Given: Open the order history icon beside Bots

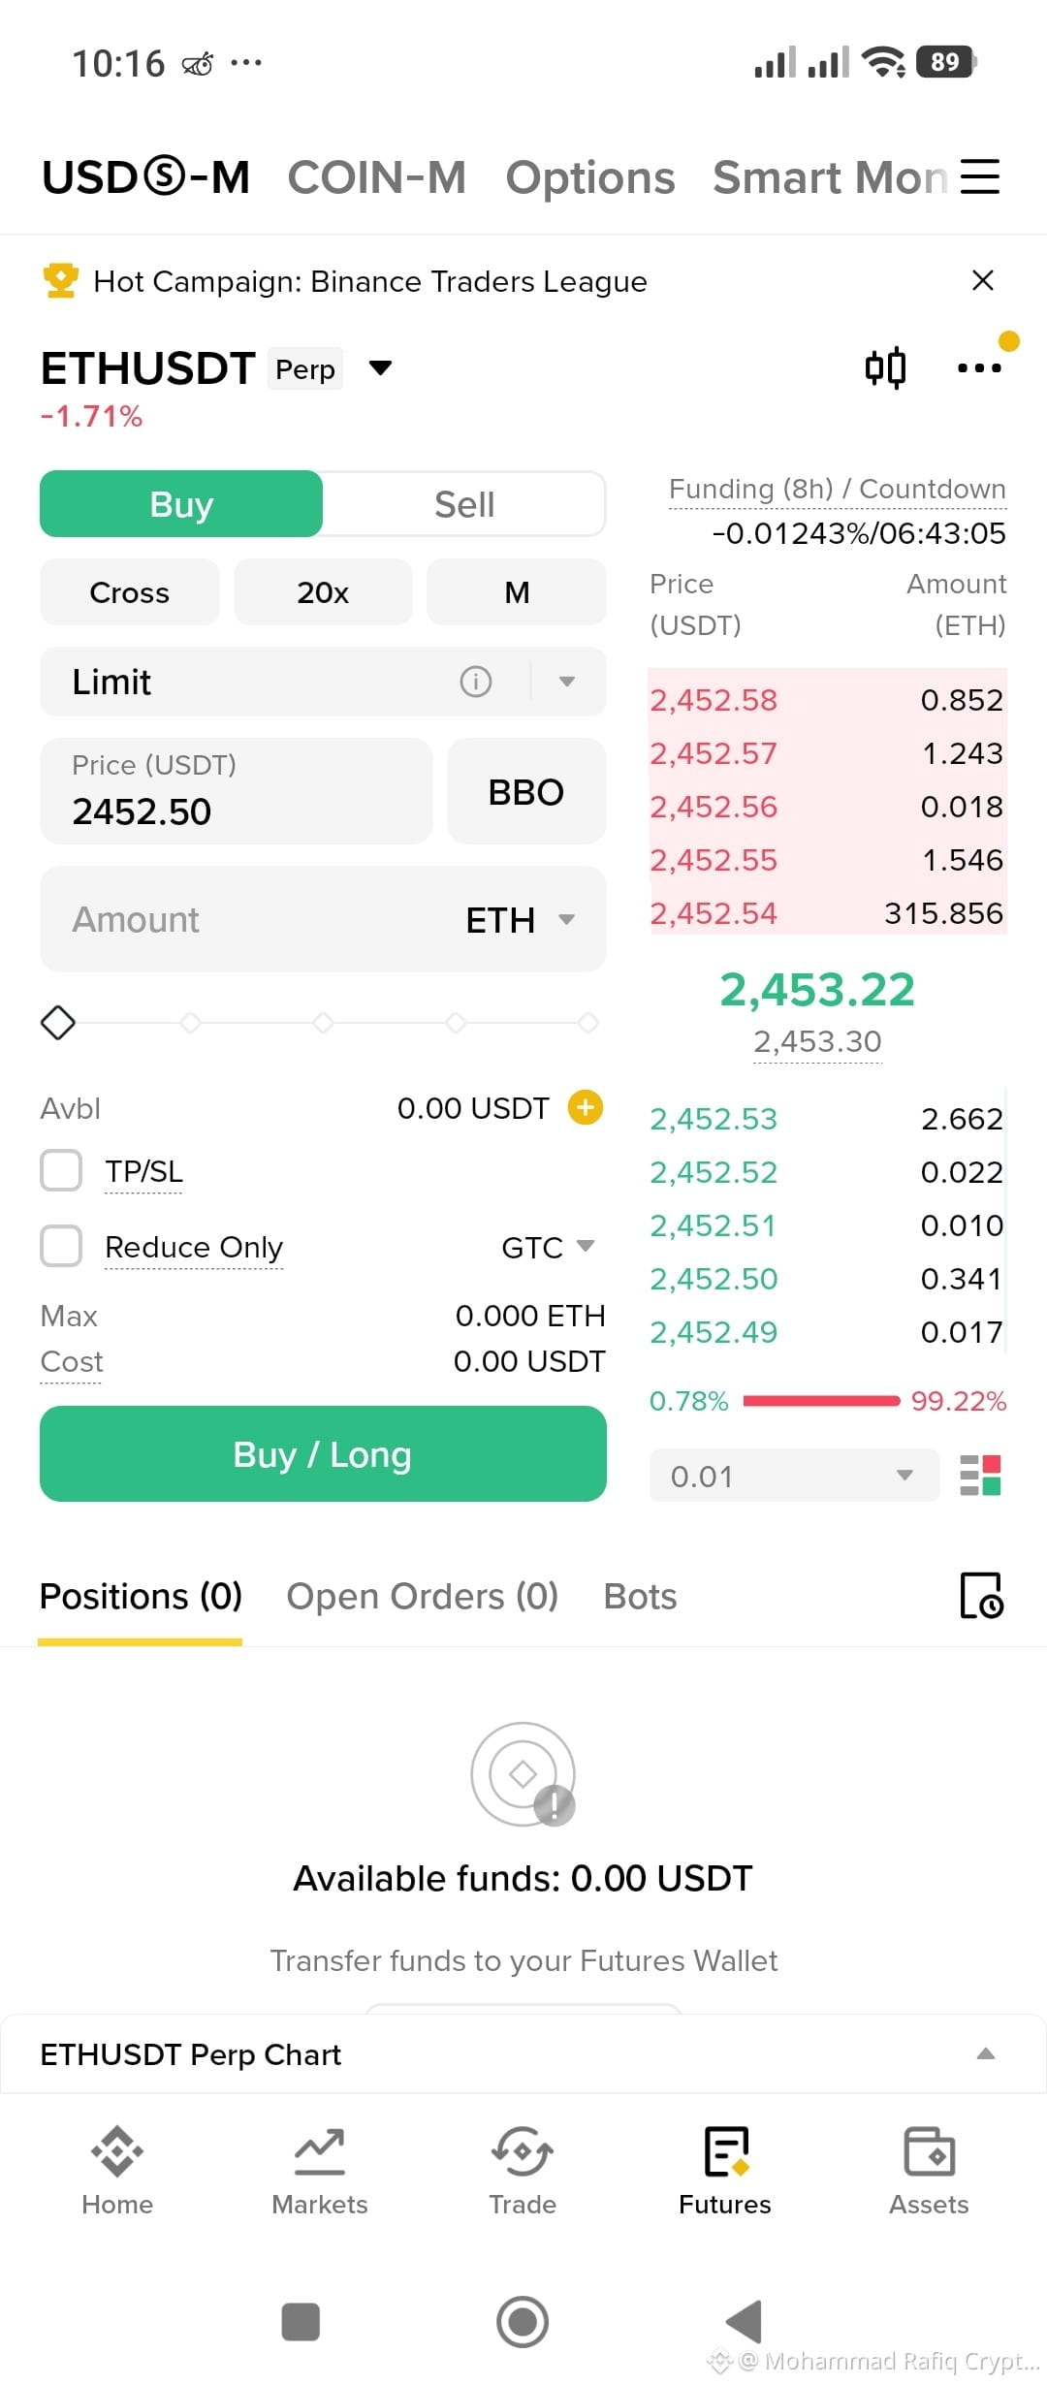Looking at the screenshot, I should tap(981, 1596).
